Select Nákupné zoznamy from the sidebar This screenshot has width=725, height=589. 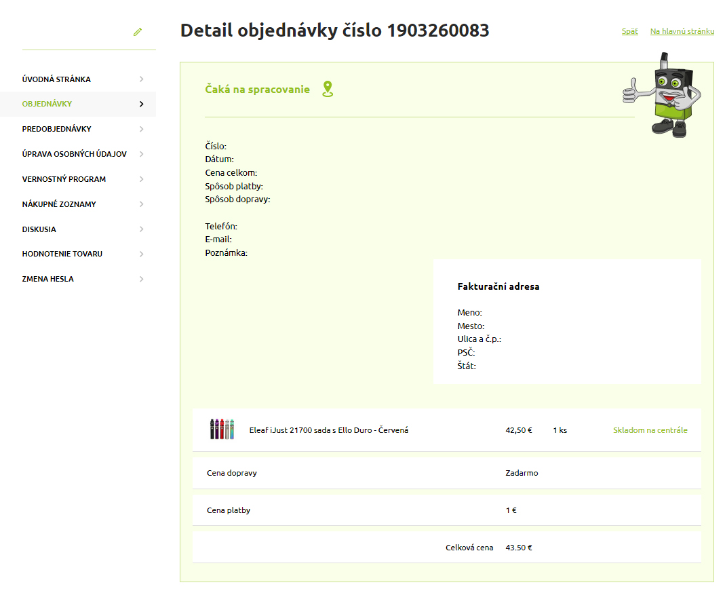tap(59, 204)
